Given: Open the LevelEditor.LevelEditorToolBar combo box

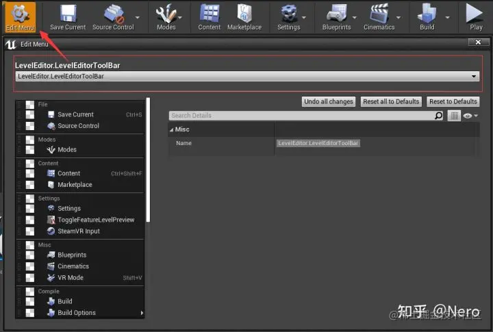Looking at the screenshot, I should [247, 76].
